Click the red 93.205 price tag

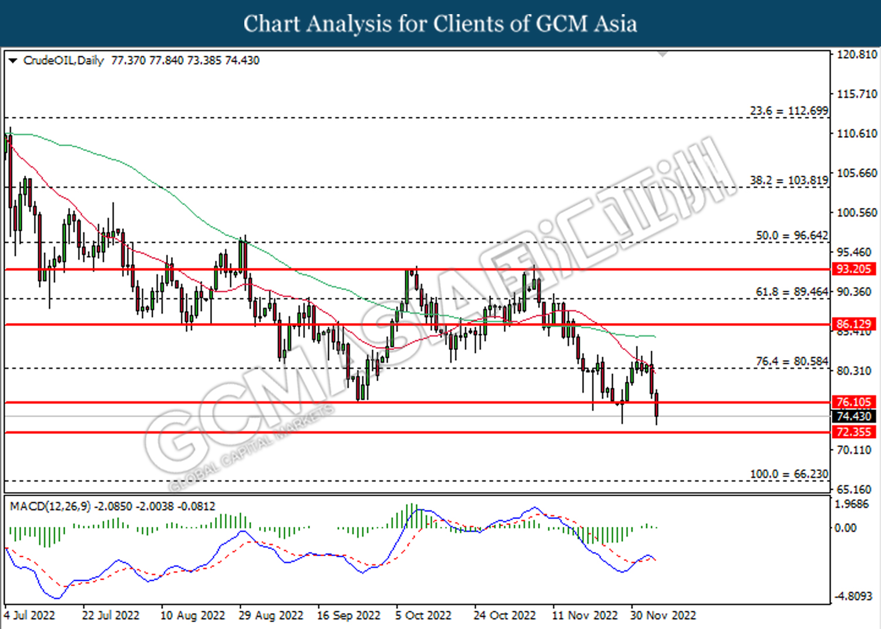coord(854,269)
